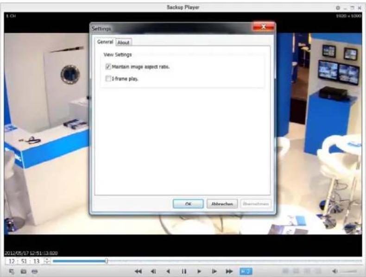Image resolution: width=366 pixels, height=277 pixels.
Task: Click the View Settings group label
Action: coord(118,55)
